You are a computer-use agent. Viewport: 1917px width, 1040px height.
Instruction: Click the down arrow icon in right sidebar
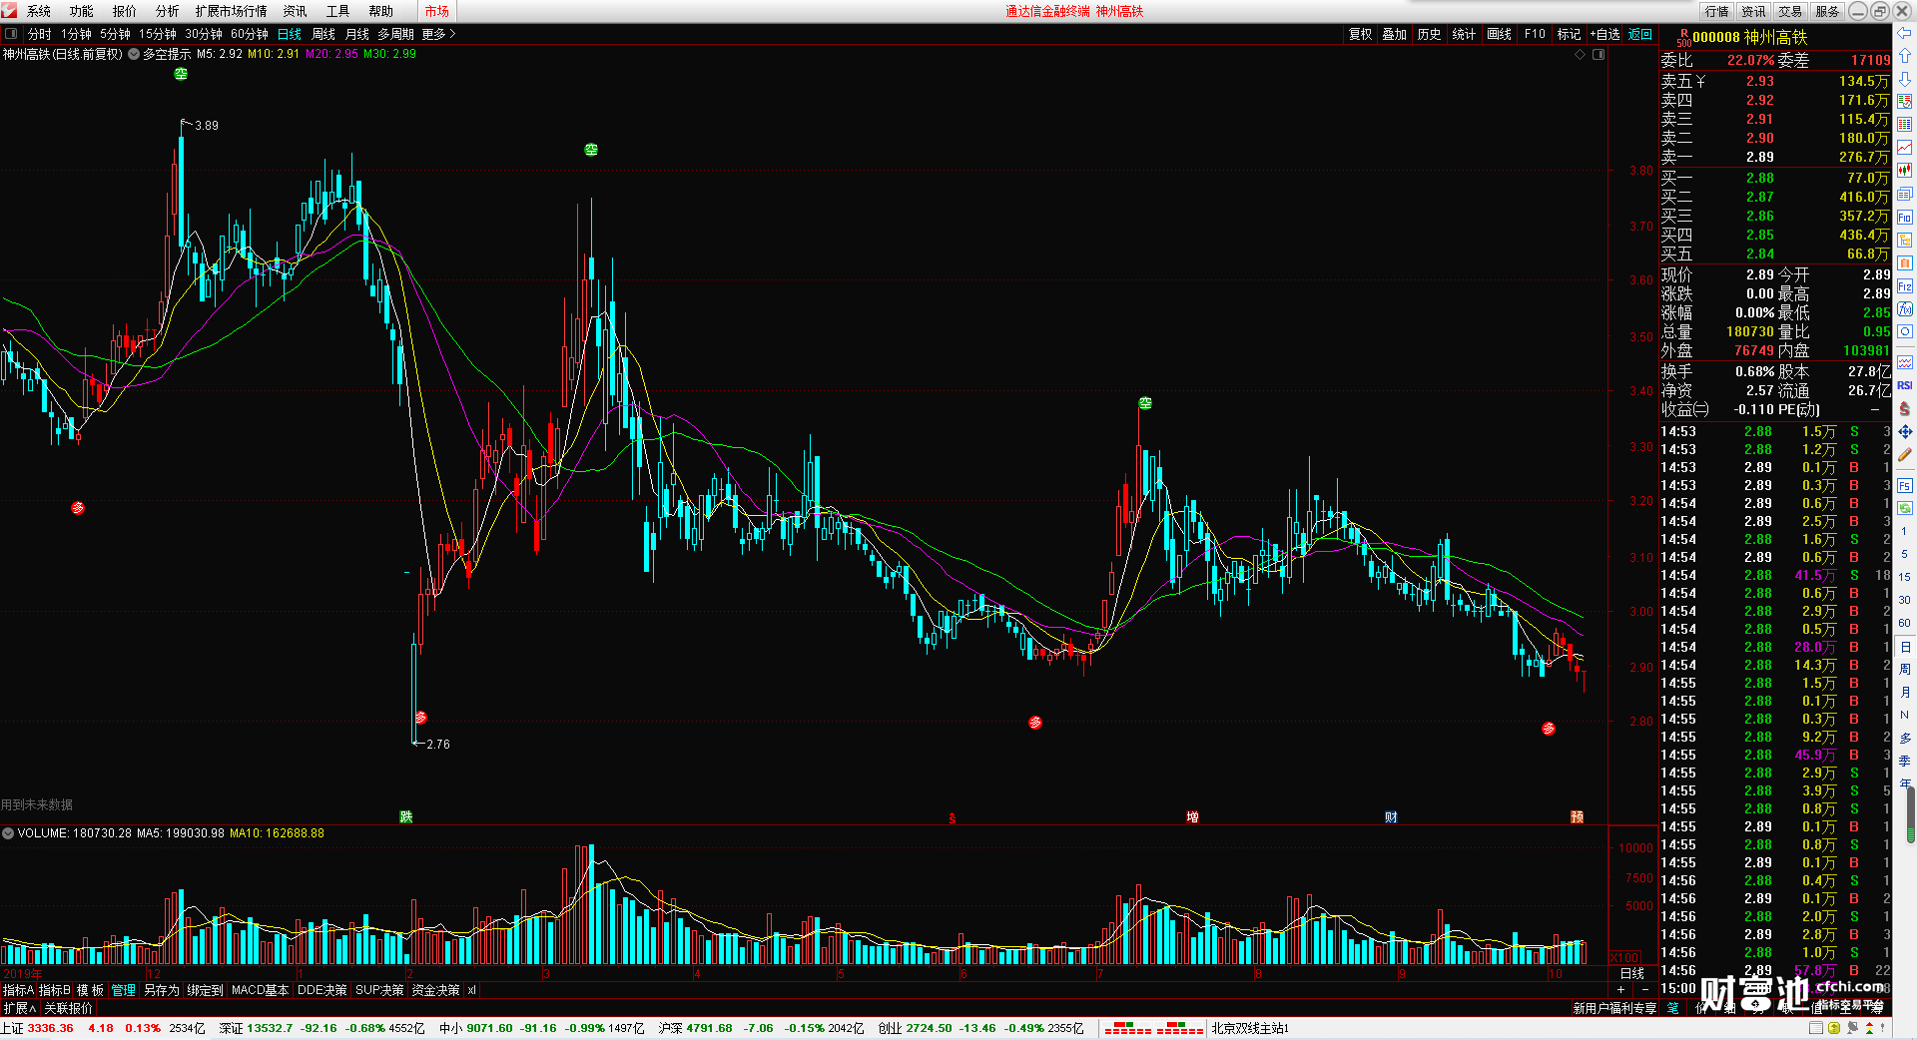click(x=1905, y=79)
